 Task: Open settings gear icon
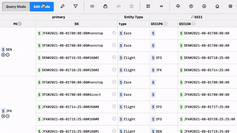[230, 6]
